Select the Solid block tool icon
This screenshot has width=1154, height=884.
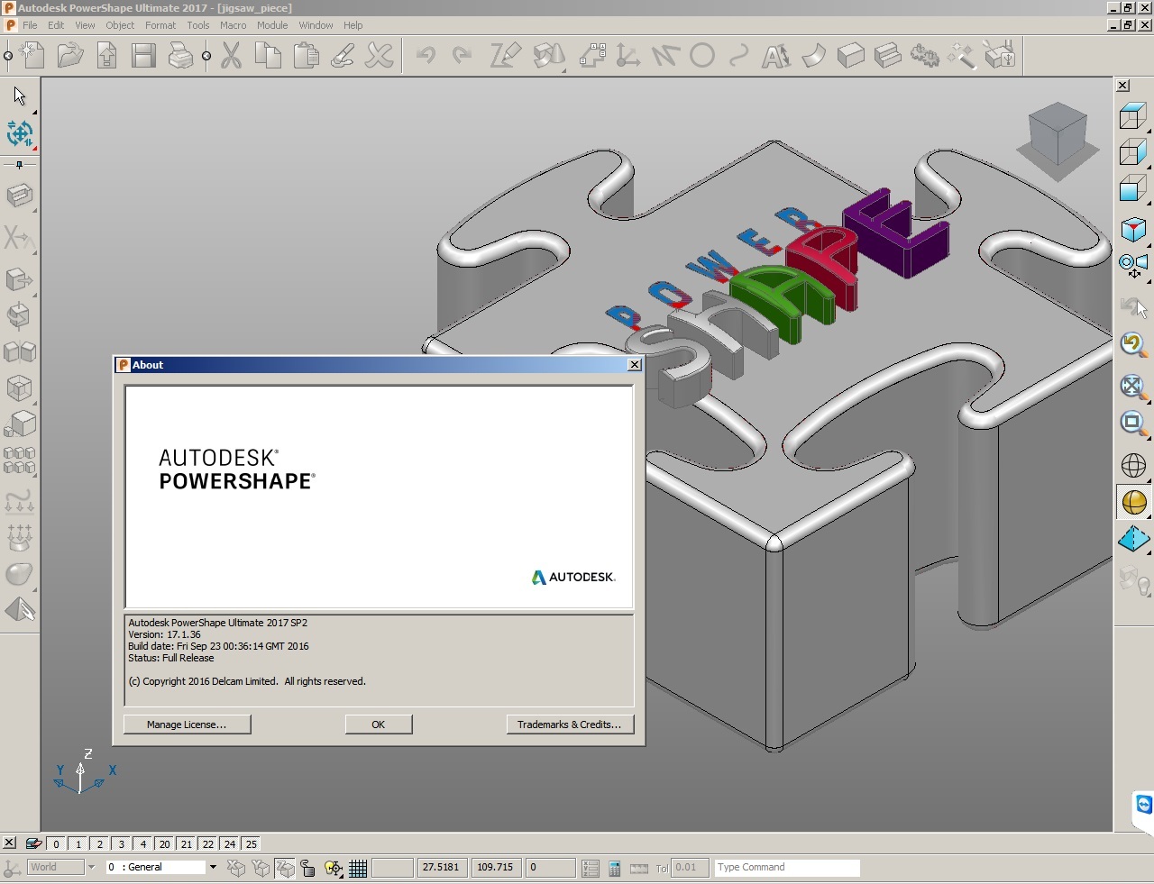tap(850, 56)
